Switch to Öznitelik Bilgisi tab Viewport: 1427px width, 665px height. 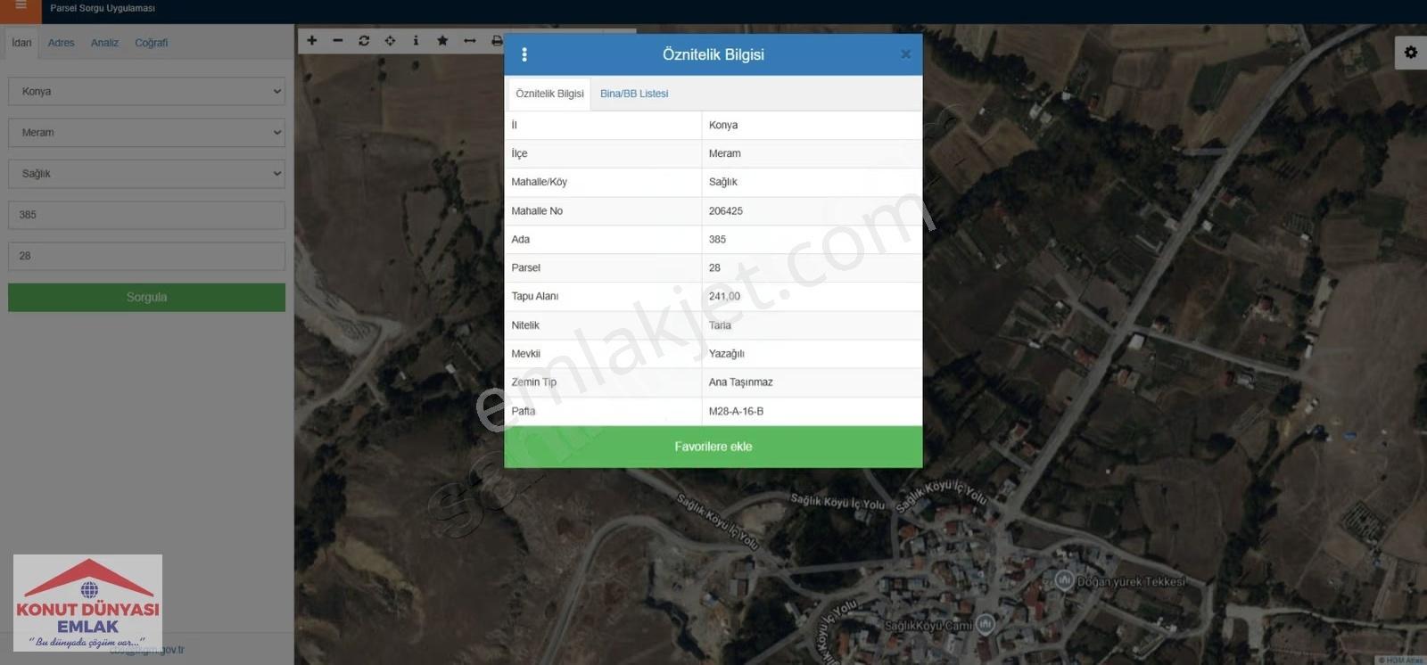[x=549, y=94]
